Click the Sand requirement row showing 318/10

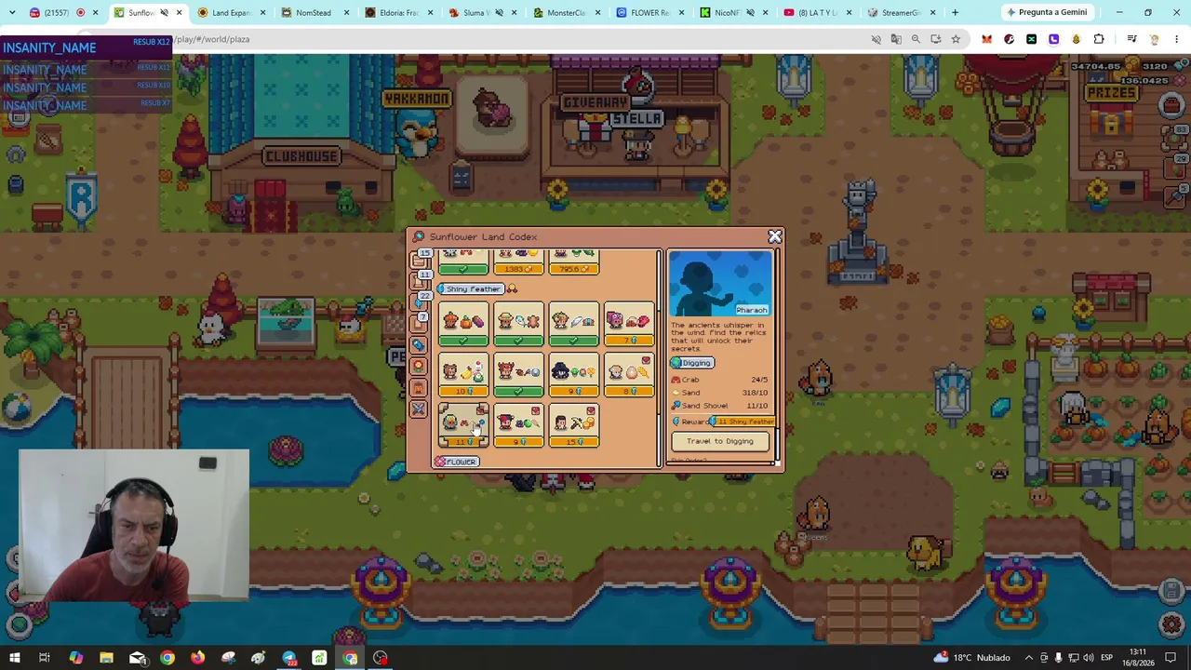tap(720, 393)
